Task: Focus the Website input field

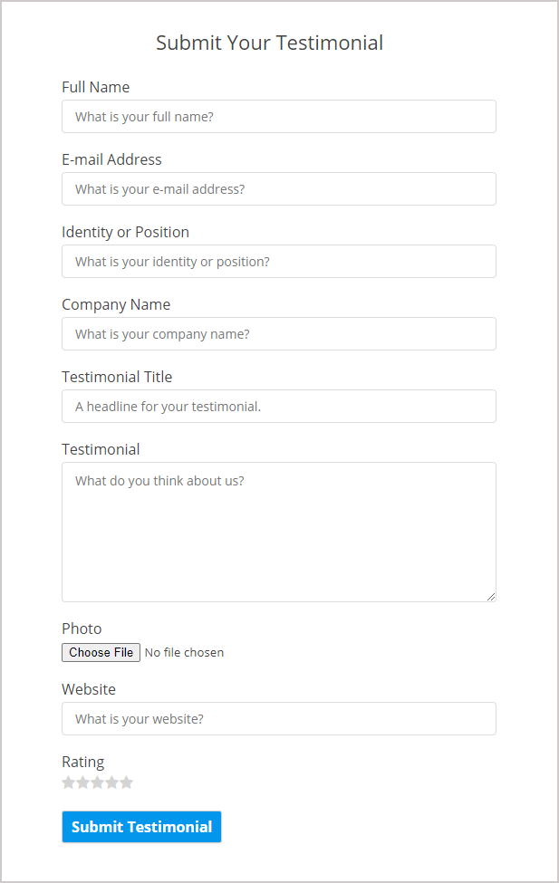Action: (278, 719)
